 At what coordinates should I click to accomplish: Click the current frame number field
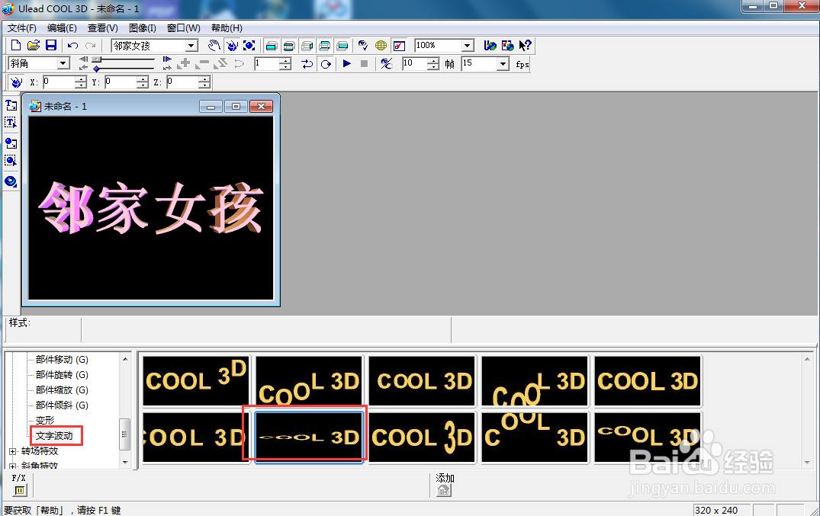point(267,64)
